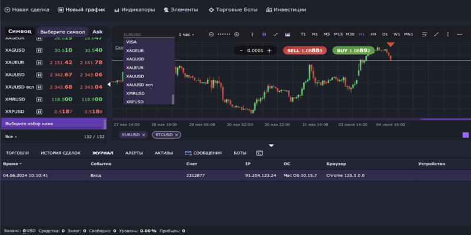Open the Индикаторы menu
Viewport: 471px width, 235px height.
click(135, 9)
